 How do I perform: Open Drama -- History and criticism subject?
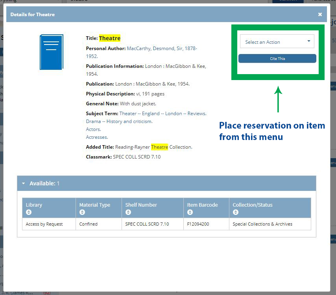pyautogui.click(x=119, y=121)
